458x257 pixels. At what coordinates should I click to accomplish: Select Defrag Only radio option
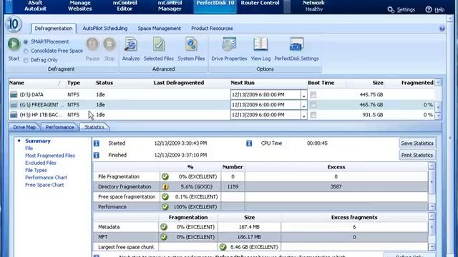(x=26, y=60)
